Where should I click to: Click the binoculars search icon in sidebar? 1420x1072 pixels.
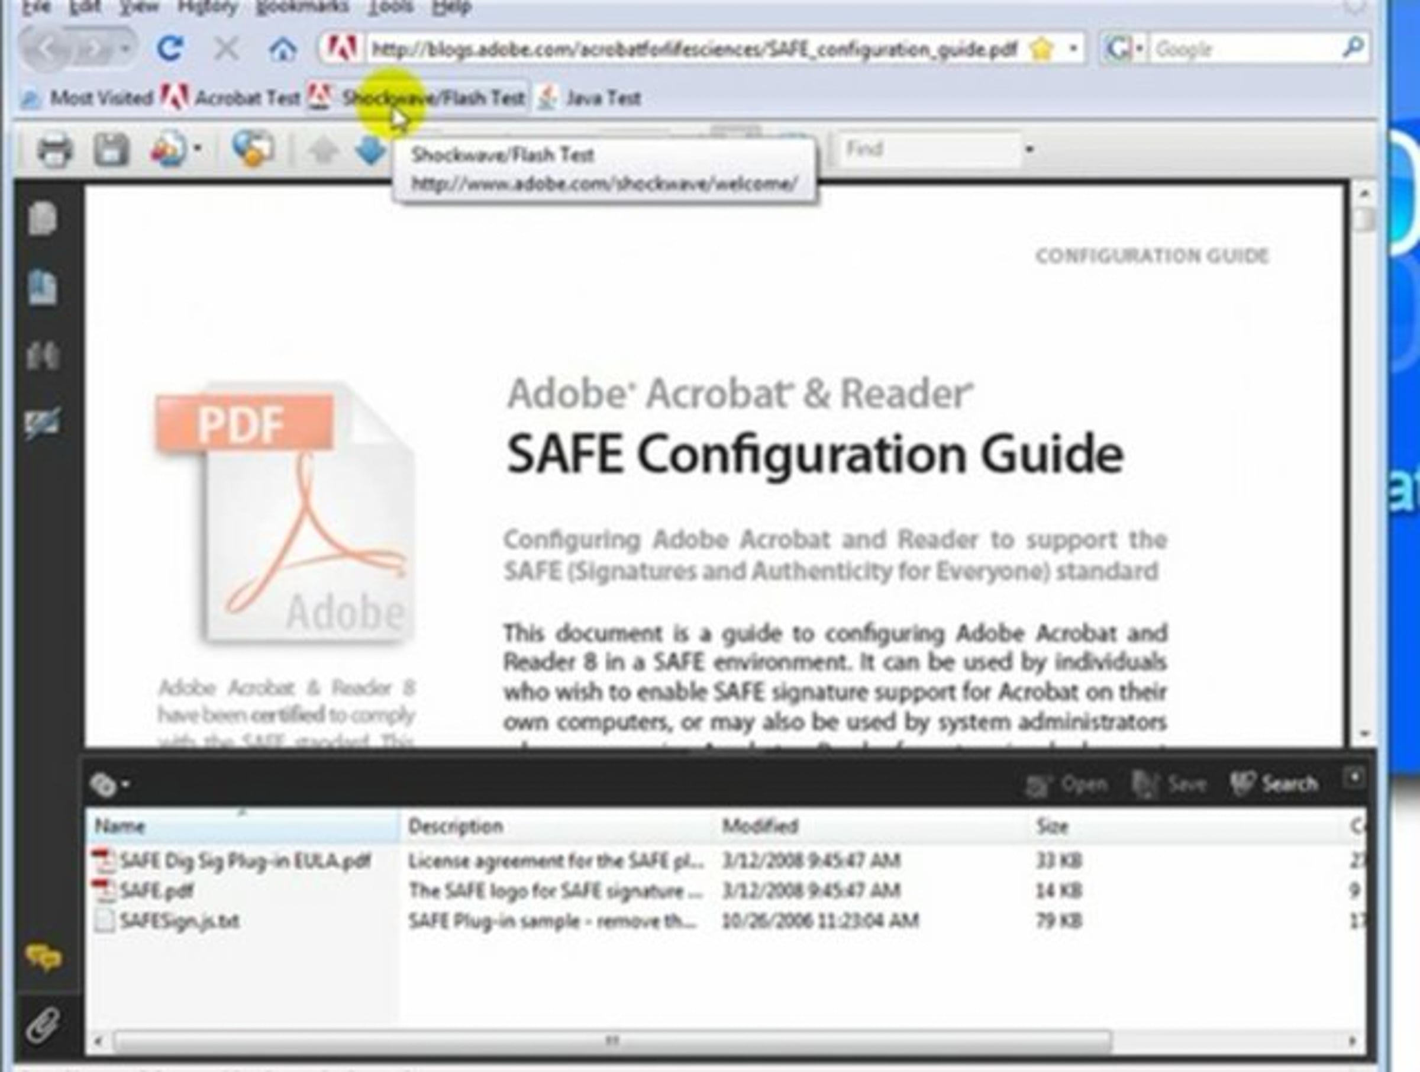(43, 355)
